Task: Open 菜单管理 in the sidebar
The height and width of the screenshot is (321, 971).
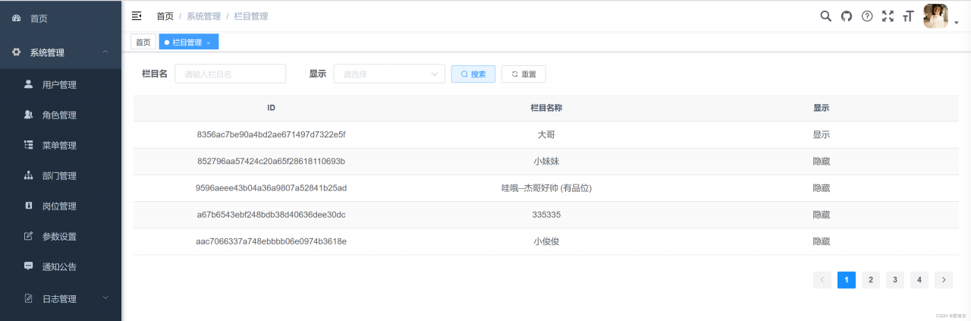Action: pos(61,145)
